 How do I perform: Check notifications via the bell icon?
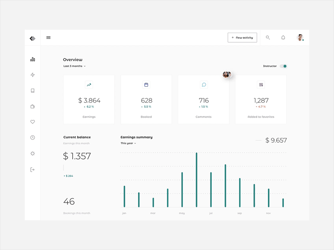[283, 37]
